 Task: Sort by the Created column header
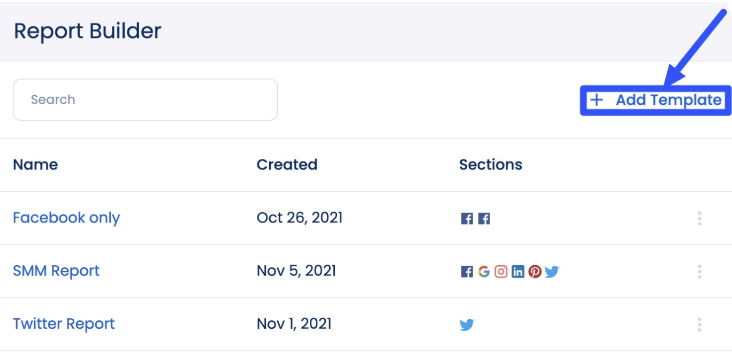pos(287,165)
